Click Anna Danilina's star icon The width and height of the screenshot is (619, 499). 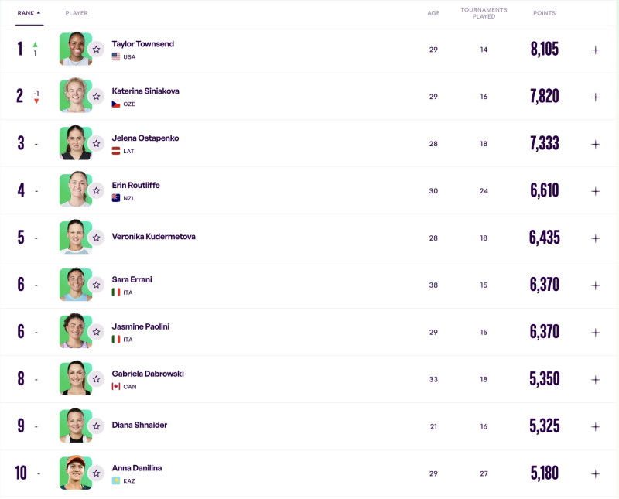pos(96,473)
